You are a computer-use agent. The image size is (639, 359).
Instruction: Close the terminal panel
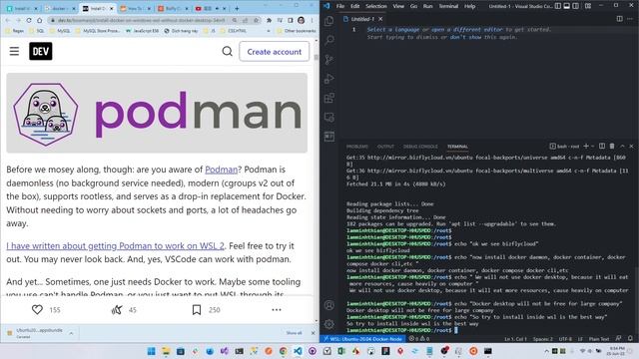tap(631, 147)
